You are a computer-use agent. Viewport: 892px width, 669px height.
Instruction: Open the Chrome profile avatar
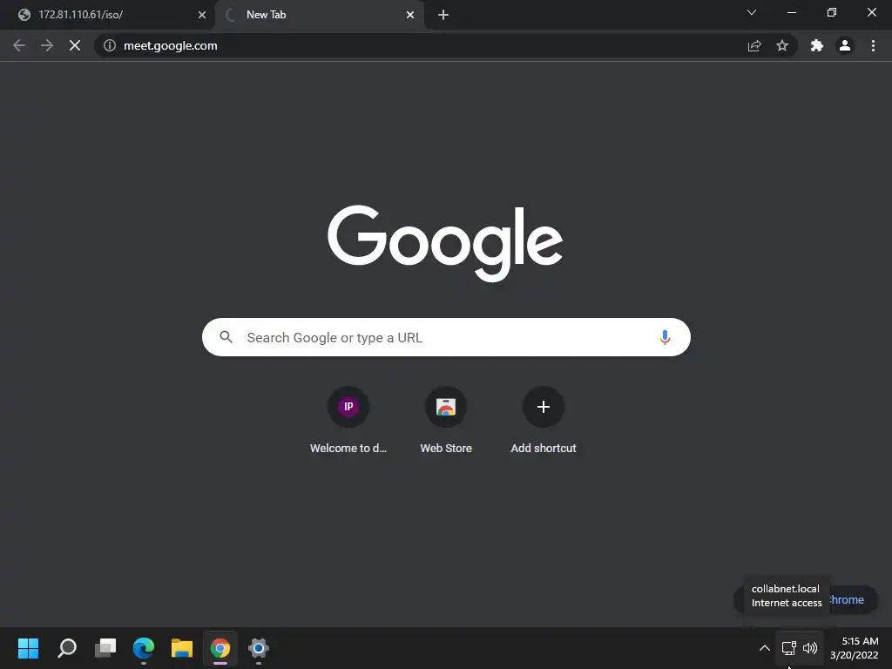click(845, 45)
